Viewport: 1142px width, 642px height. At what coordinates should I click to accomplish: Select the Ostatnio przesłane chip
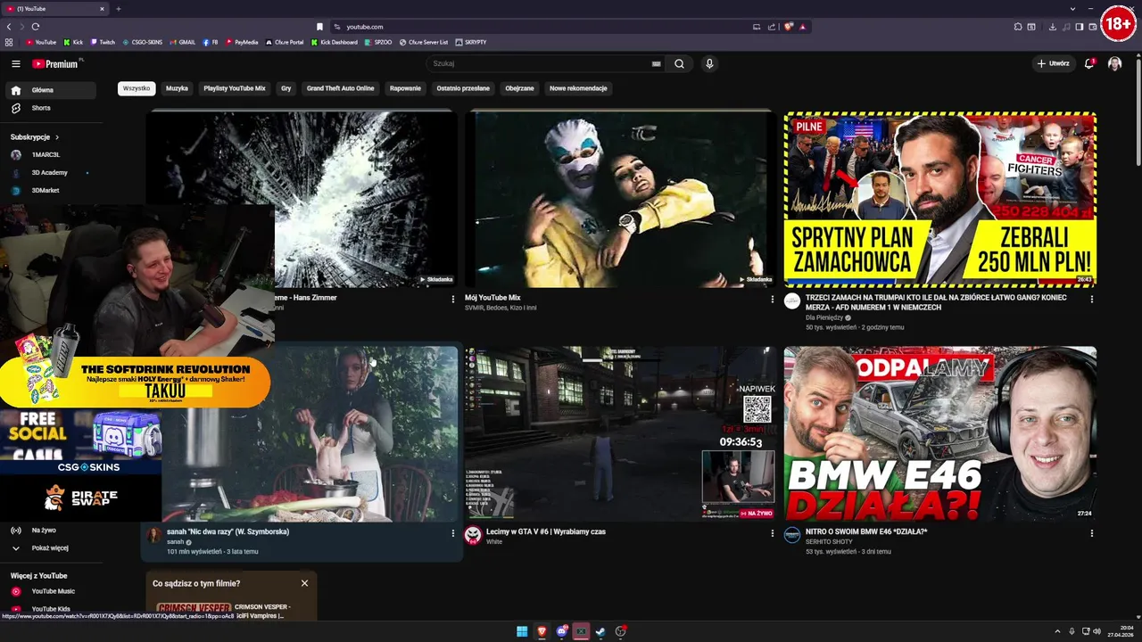(x=463, y=88)
